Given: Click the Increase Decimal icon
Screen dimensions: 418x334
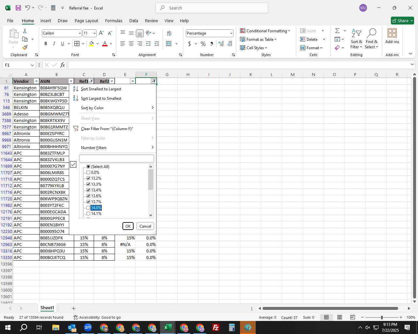Looking at the screenshot, I should 221,44.
